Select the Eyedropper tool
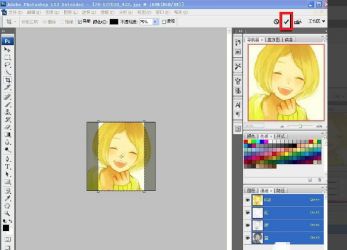The height and width of the screenshot is (250, 347). [8, 198]
